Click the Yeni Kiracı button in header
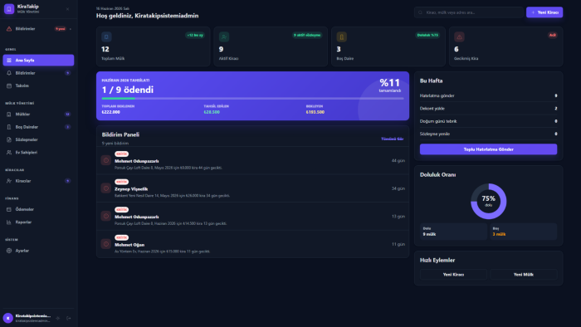 [x=544, y=12]
